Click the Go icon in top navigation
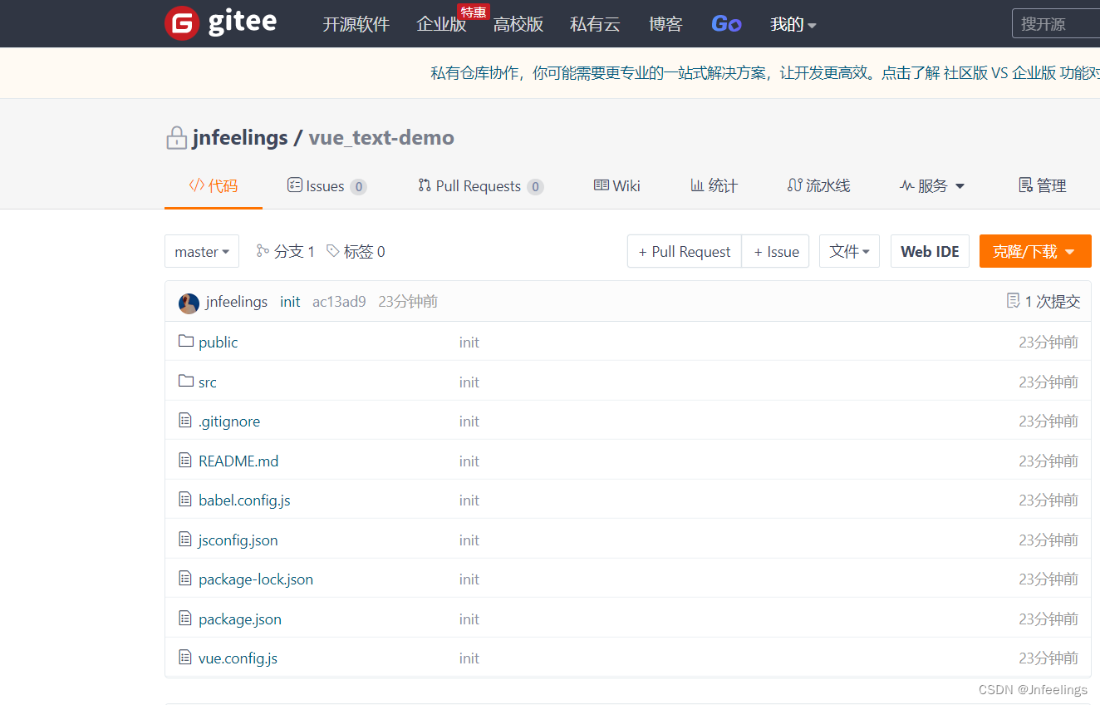Screen dimensions: 1100x705 point(726,24)
